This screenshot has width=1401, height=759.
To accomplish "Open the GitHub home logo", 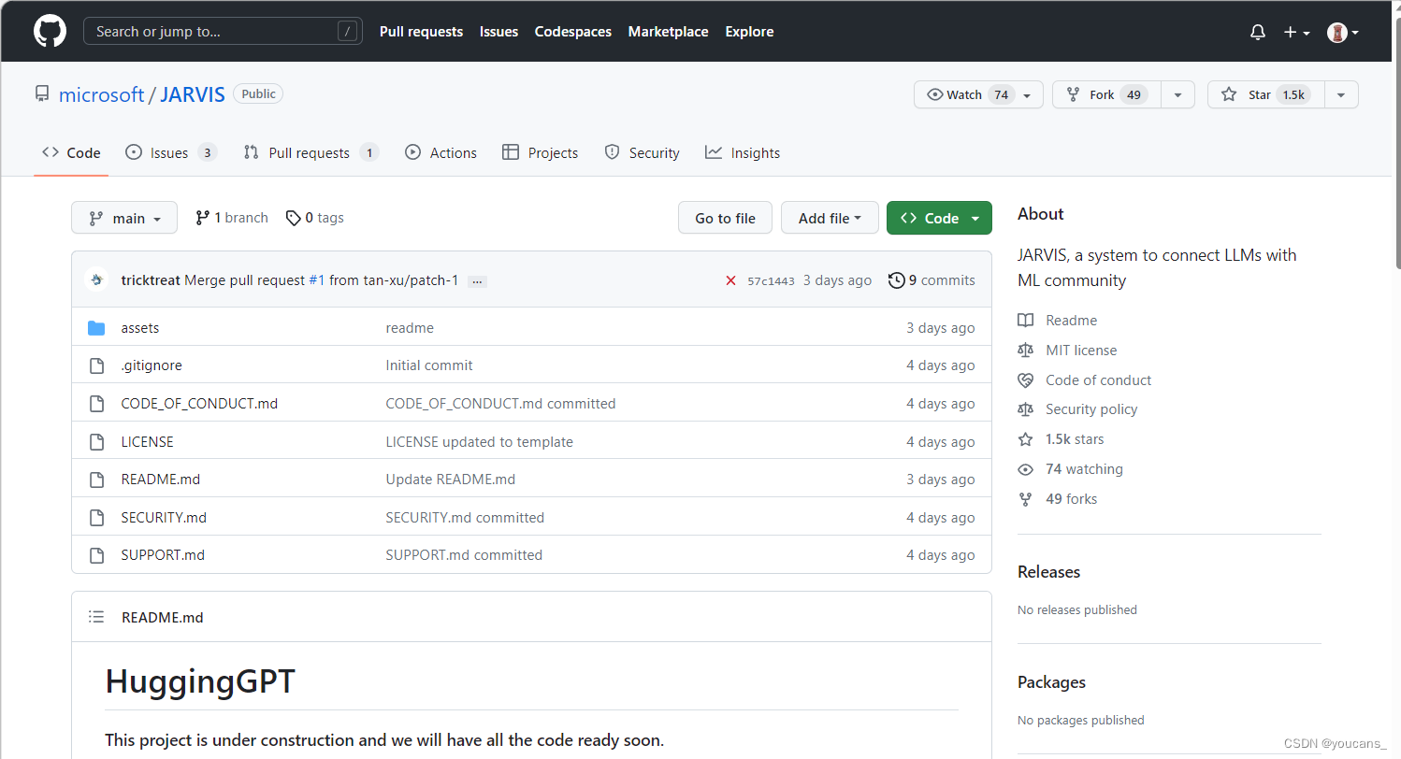I will (50, 31).
